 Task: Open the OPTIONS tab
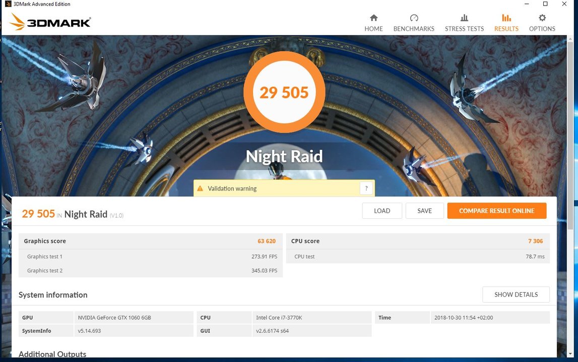click(x=542, y=23)
